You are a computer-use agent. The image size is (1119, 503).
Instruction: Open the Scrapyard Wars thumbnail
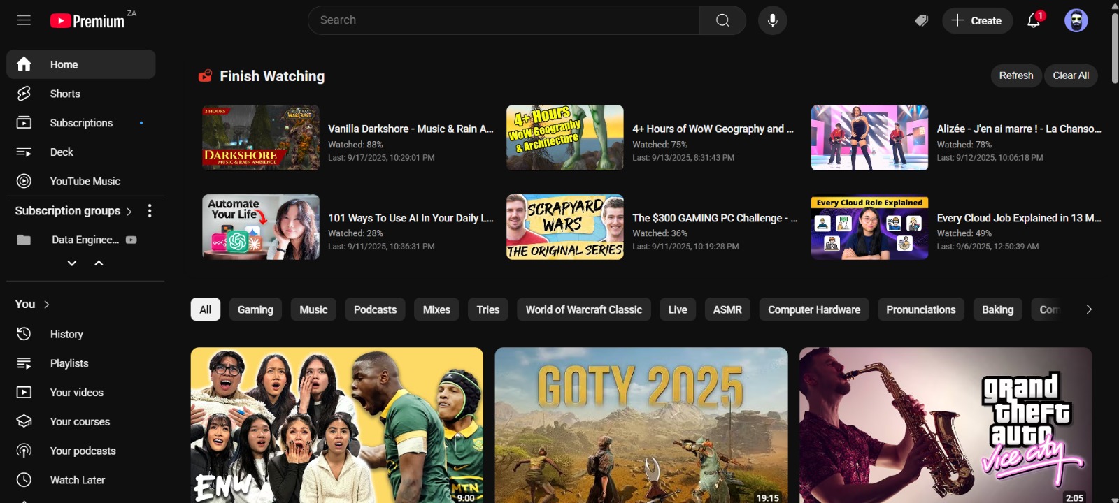point(565,227)
